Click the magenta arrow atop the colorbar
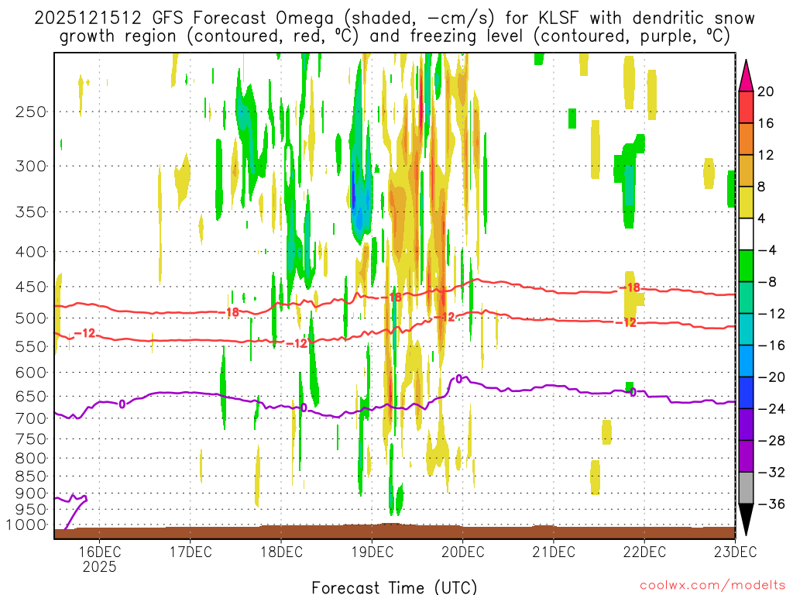 (x=746, y=76)
